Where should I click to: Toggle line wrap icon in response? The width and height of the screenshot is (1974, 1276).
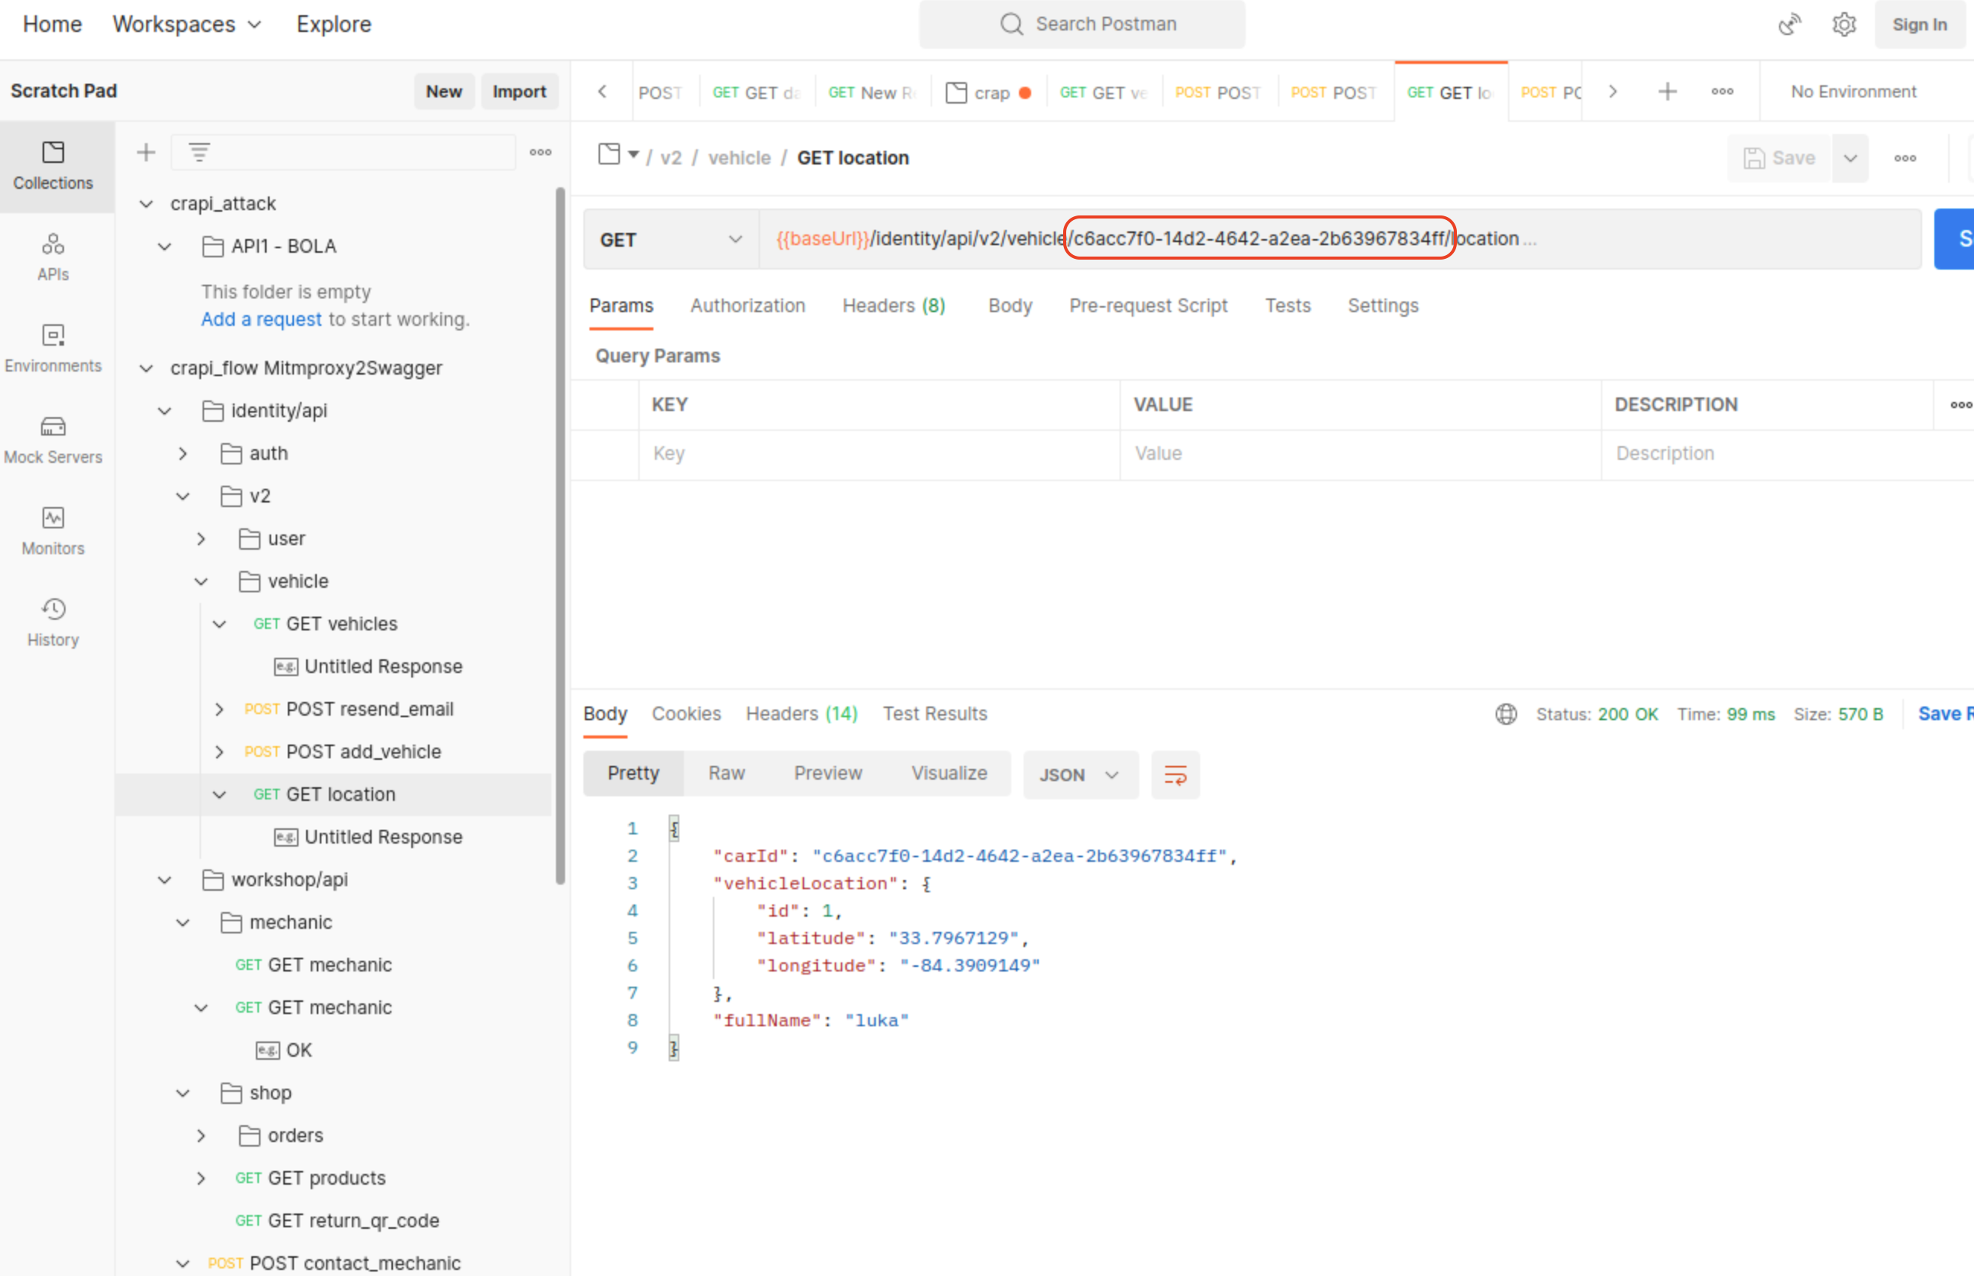coord(1174,775)
